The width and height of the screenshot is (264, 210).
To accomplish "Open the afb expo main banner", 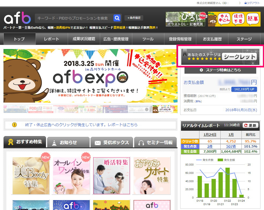I will [90, 76].
